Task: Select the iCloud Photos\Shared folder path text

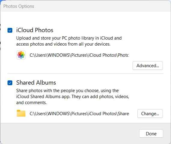Action: point(79,114)
